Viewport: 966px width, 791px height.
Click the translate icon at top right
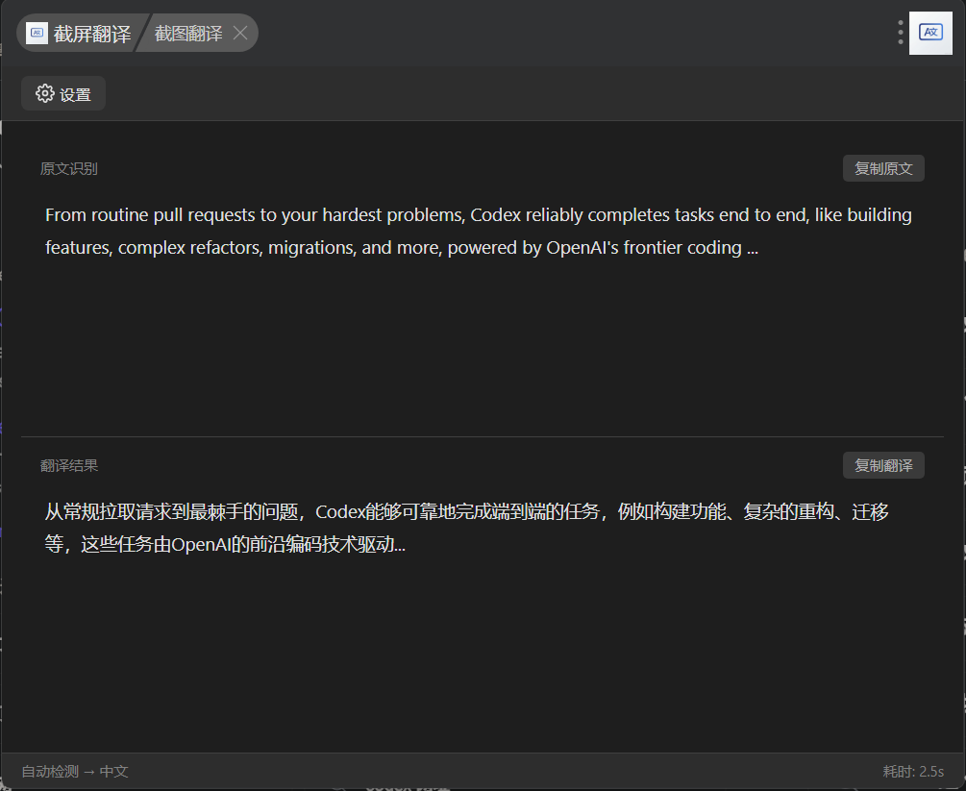[930, 33]
